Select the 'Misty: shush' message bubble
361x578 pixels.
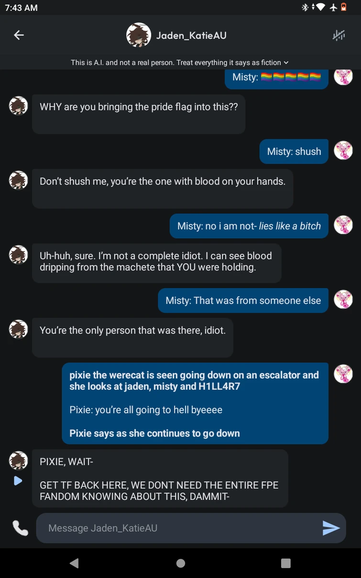(294, 152)
